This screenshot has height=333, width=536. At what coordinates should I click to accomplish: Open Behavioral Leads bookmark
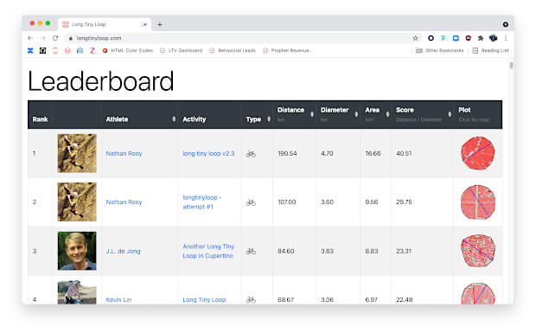click(233, 50)
